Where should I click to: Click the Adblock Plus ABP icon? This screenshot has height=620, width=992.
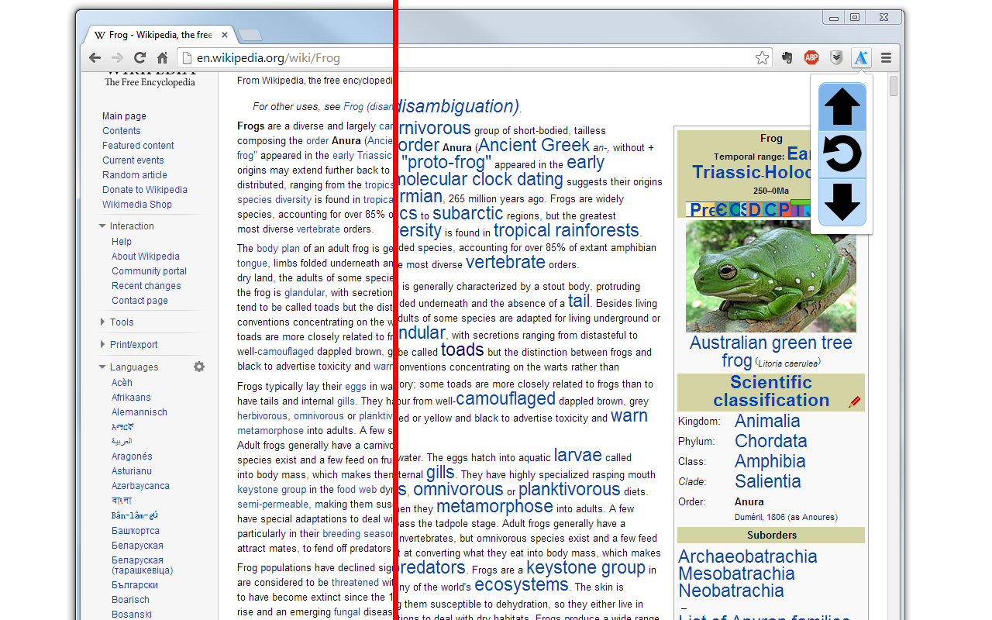pos(811,57)
